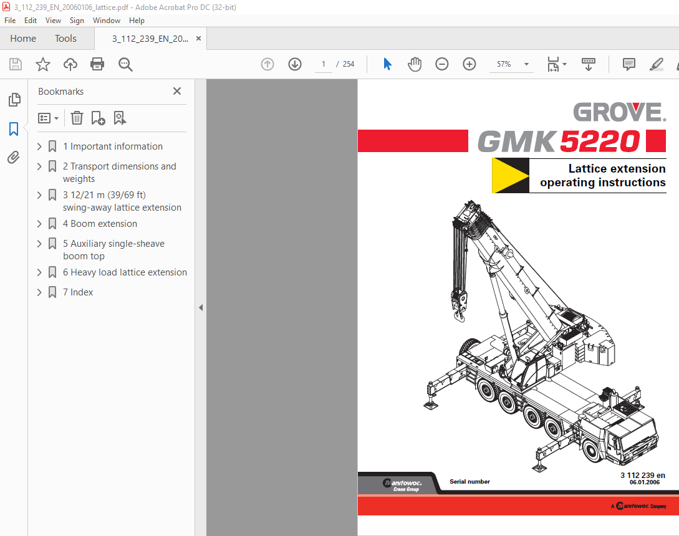Select 3 12/21 m swing-away lattice extension

[x=122, y=201]
